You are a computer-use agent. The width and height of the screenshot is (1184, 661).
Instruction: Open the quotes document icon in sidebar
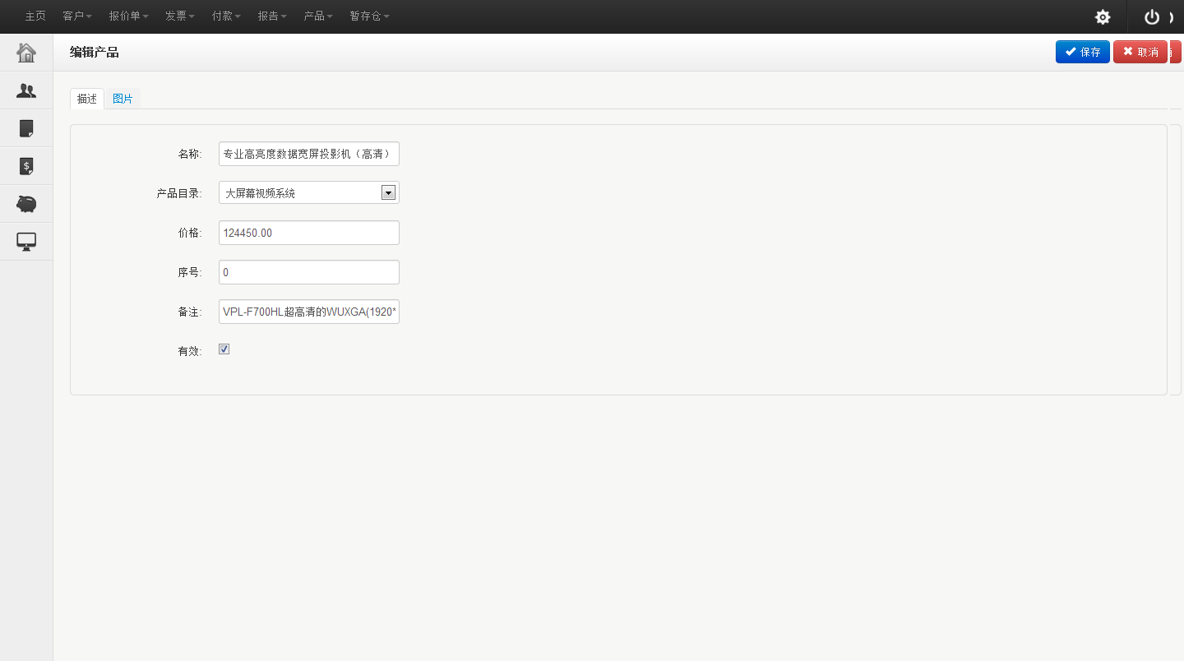pyautogui.click(x=26, y=128)
